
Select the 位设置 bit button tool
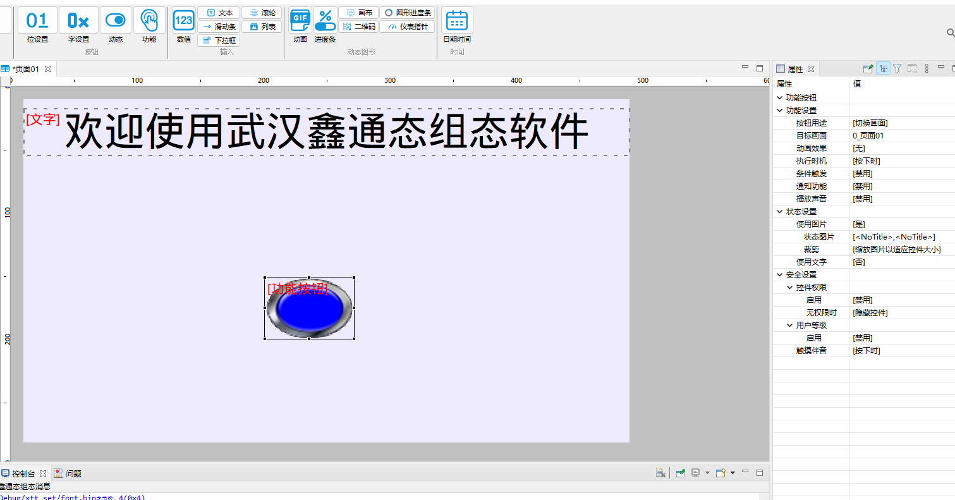tap(37, 25)
